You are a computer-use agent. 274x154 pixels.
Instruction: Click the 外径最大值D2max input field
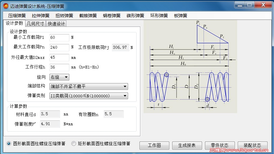pyautogui.click(x=59, y=57)
